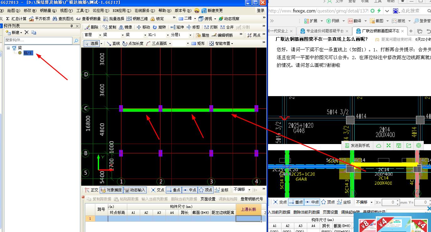431x232 pixels.
Task: Select the 延伸 extend tool
Action: click(177, 27)
